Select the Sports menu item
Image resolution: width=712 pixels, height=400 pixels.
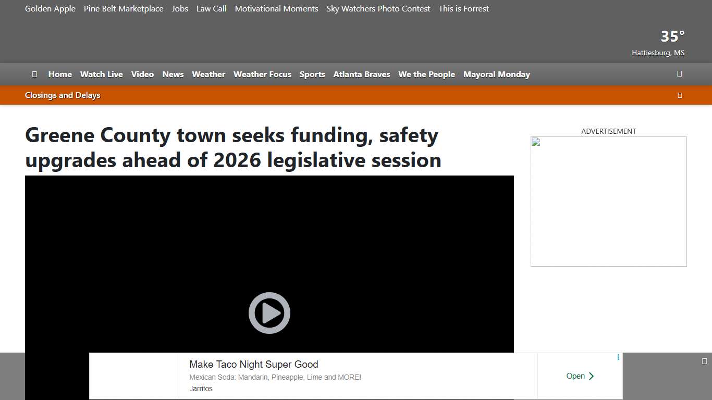tap(312, 74)
